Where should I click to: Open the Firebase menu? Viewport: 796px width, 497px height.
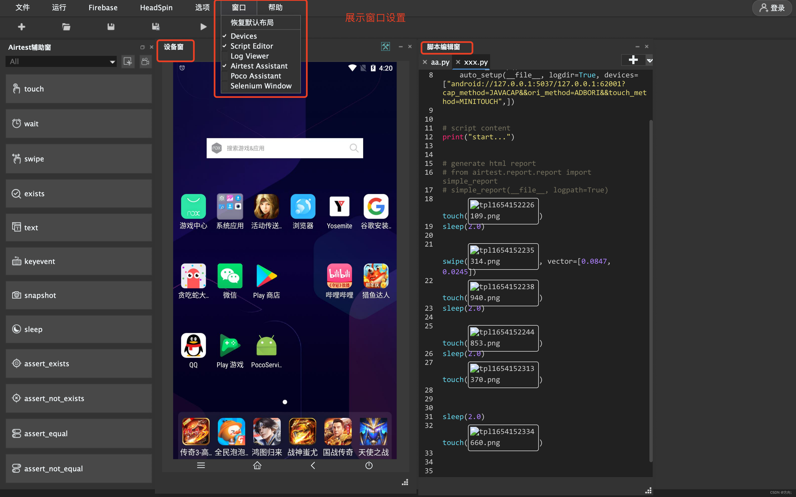pyautogui.click(x=103, y=7)
